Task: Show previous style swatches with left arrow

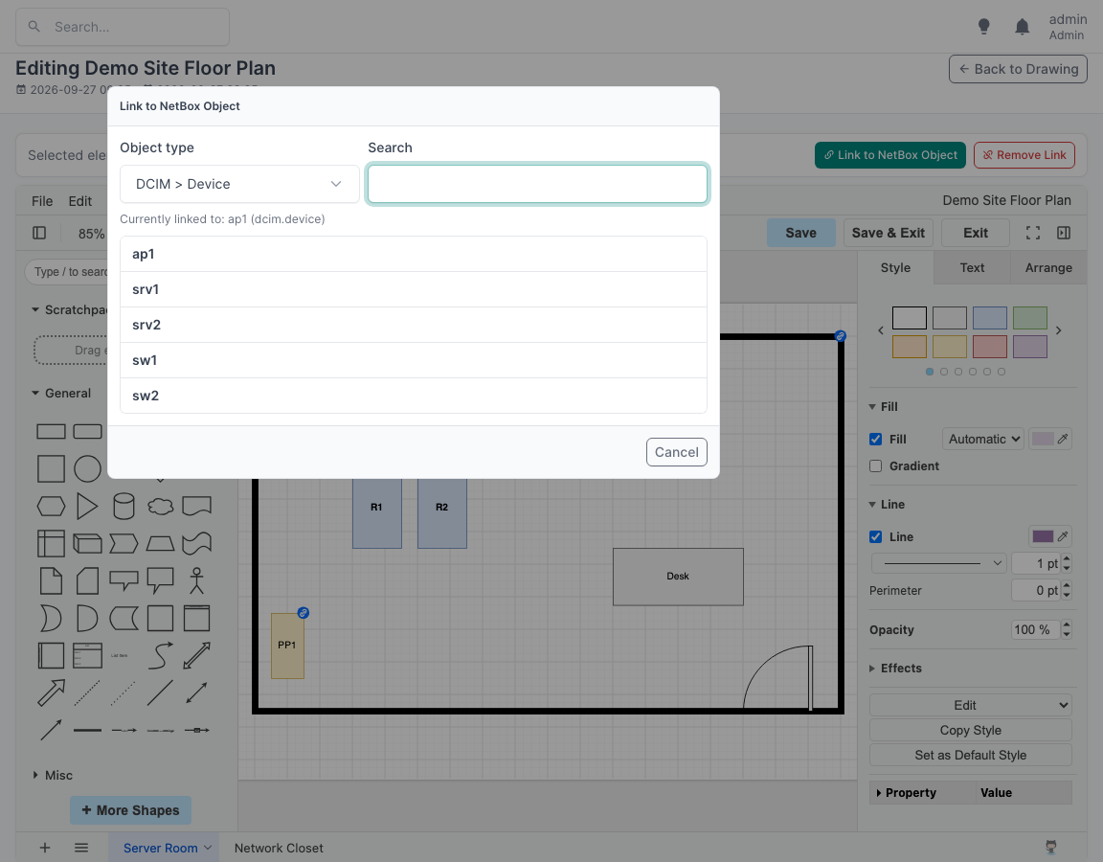Action: pos(881,330)
